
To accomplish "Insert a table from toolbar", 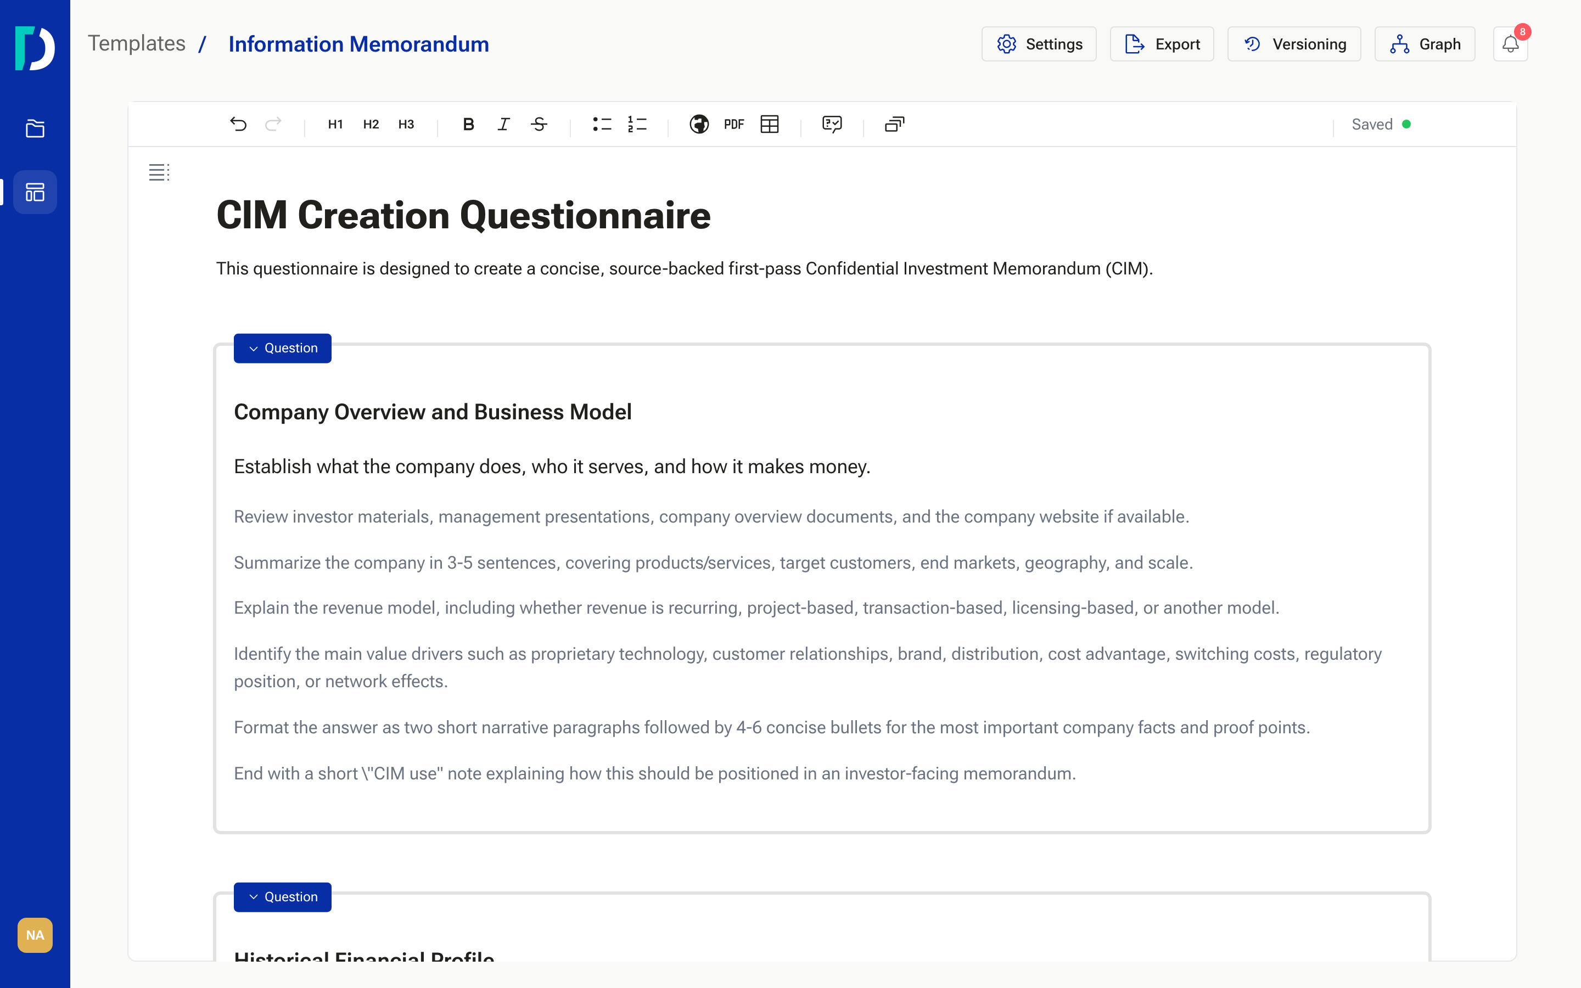I will pyautogui.click(x=770, y=124).
